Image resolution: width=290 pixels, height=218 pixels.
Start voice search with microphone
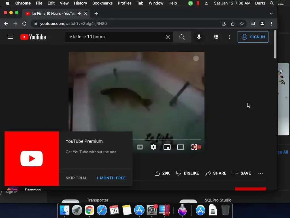[199, 37]
